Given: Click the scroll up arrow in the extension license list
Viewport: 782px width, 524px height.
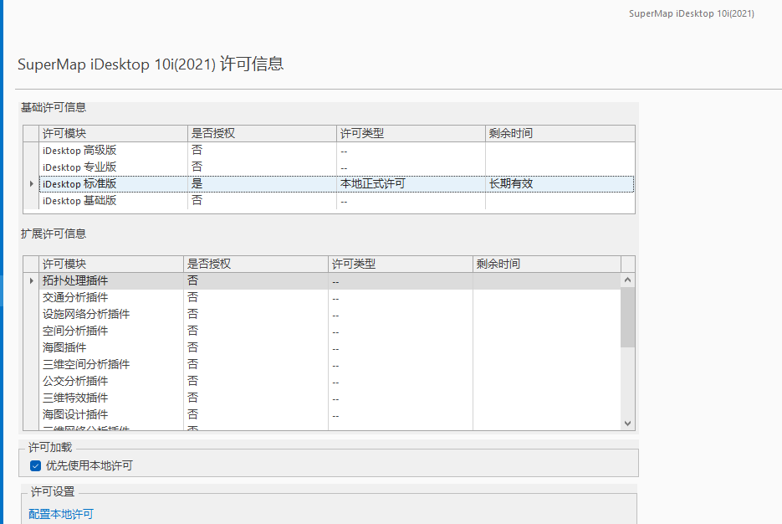Looking at the screenshot, I should click(x=627, y=280).
